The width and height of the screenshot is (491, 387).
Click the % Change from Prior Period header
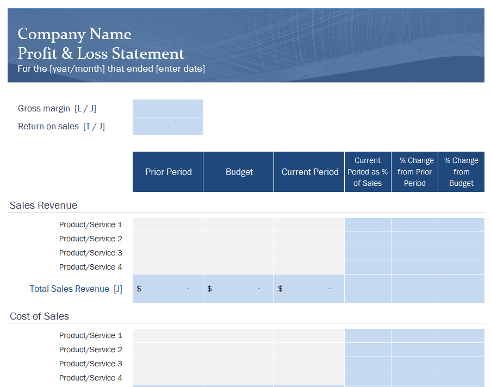pos(414,172)
